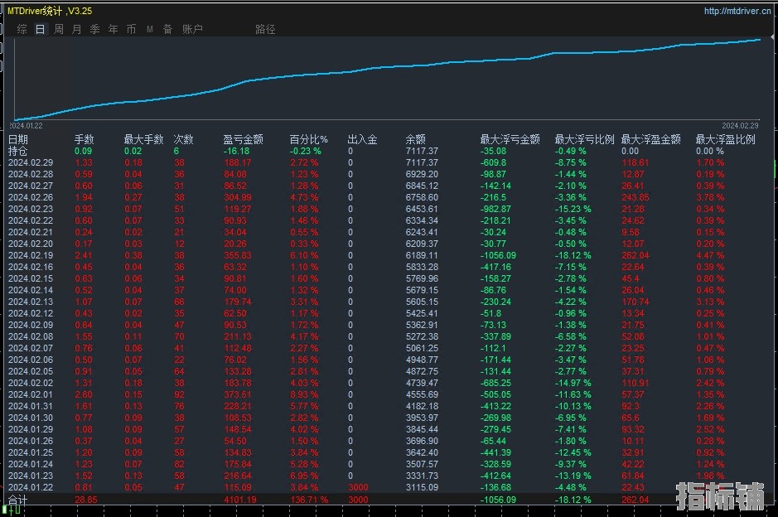Screen dimensions: 778x517
Task: Click the percentage 8.93 % cell
Action: click(303, 394)
